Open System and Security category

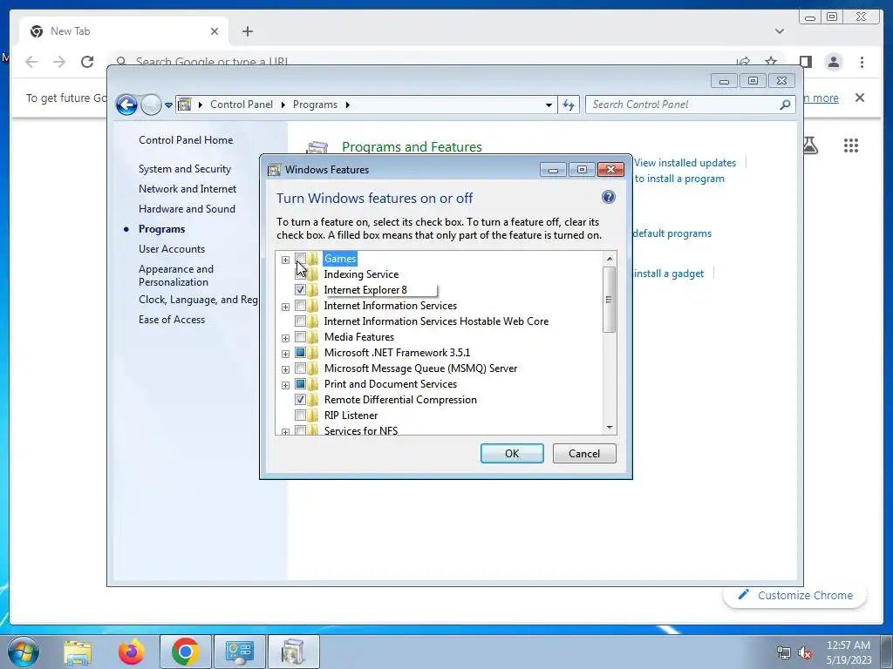pos(185,169)
